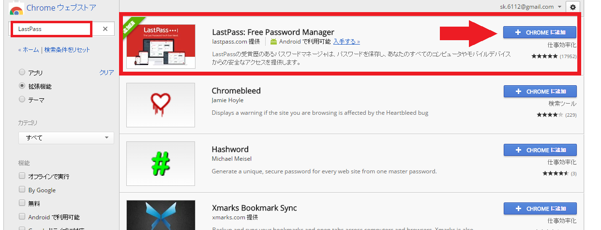Click 仕事効率化 category under Hashword
Viewport: 601px width, 230px height.
point(562,162)
